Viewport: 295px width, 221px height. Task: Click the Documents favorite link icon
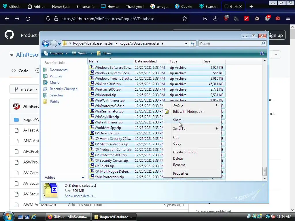pyautogui.click(x=45, y=70)
